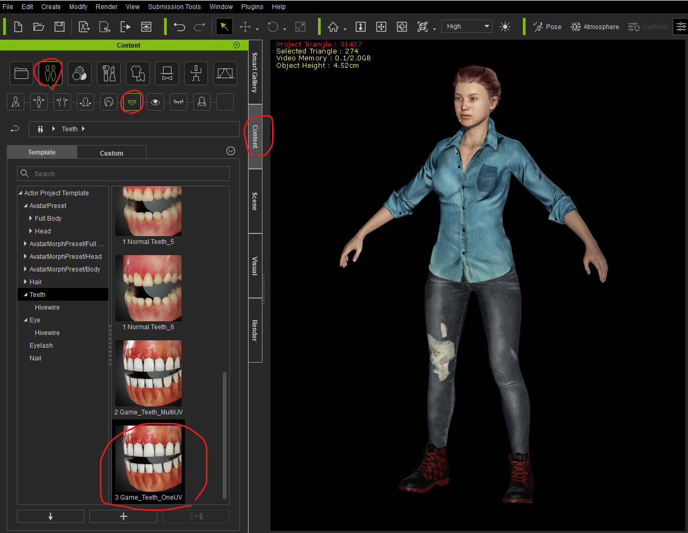Collapse the Teeth tree node
The image size is (688, 533).
[25, 295]
